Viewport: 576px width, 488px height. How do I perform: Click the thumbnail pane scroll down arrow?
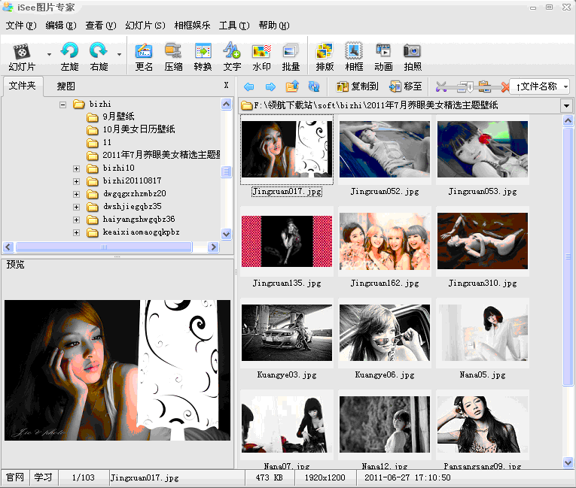coord(568,463)
